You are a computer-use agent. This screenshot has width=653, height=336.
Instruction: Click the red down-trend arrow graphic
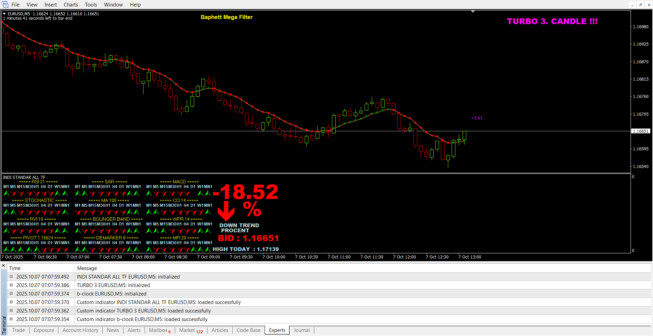(x=226, y=211)
